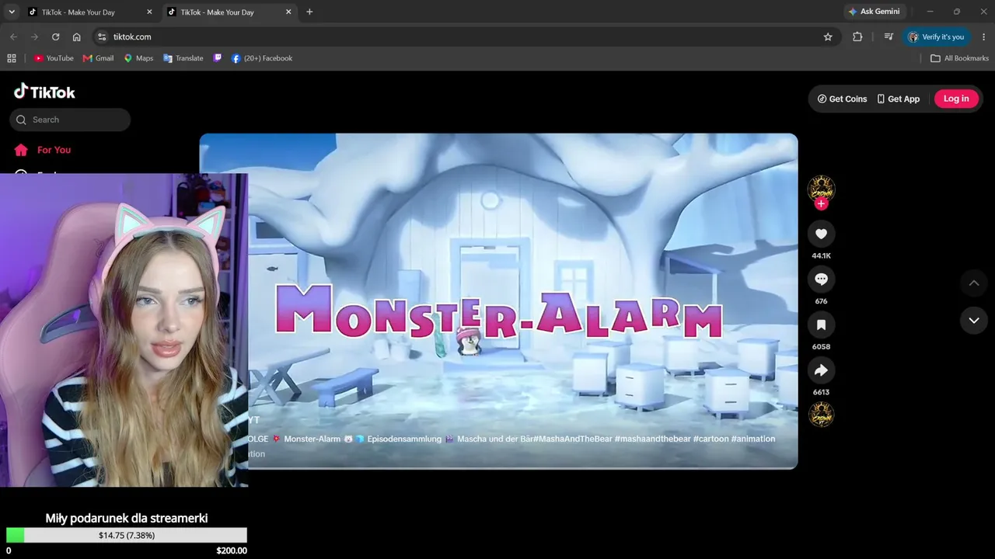Click the $14.75 donation progress bar

[127, 535]
